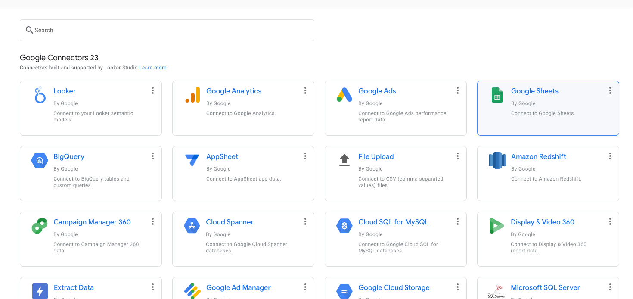
Task: Click 'Connect to Google Cloud Spanner databases' text
Action: click(247, 247)
